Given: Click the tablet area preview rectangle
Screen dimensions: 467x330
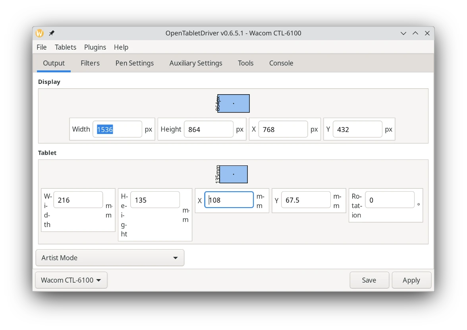Looking at the screenshot, I should (x=234, y=174).
